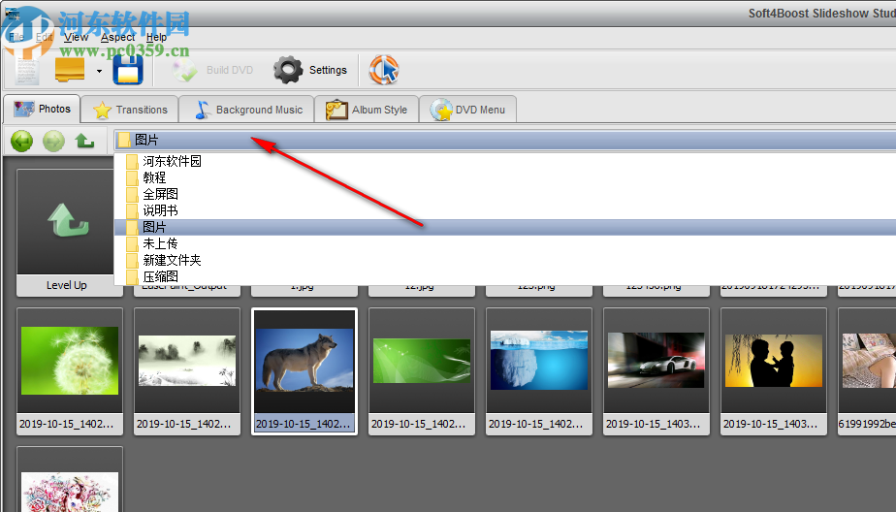This screenshot has width=896, height=512.
Task: Select the wolf photo thumbnail
Action: pyautogui.click(x=304, y=371)
